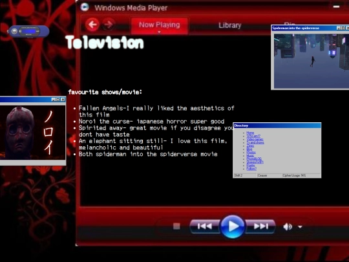Click the blue display on mini player
This screenshot has width=349, height=262.
[x=29, y=31]
